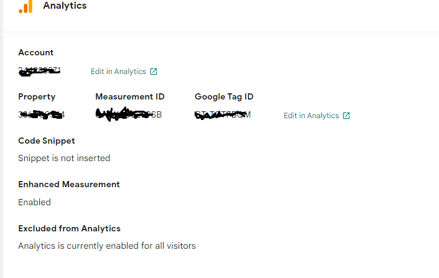The height and width of the screenshot is (278, 439).
Task: Select the Property label
Action: coord(37,96)
